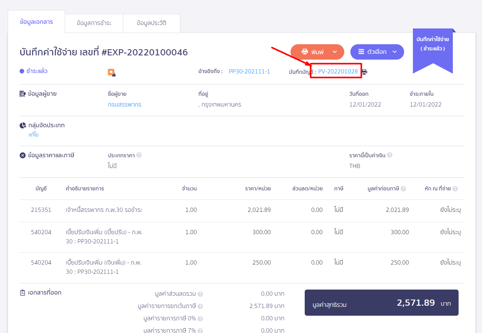The width and height of the screenshot is (482, 333).
Task: Open the พิมพ์ print dropdown button
Action: (x=313, y=52)
